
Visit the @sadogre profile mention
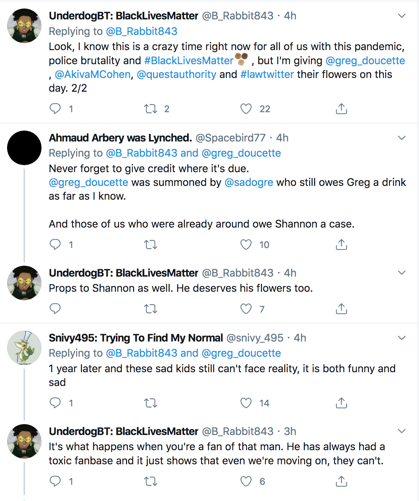pyautogui.click(x=249, y=182)
